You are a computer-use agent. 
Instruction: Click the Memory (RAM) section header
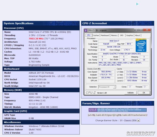coord(41,90)
